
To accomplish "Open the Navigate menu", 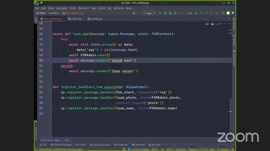I will (x=62, y=8).
